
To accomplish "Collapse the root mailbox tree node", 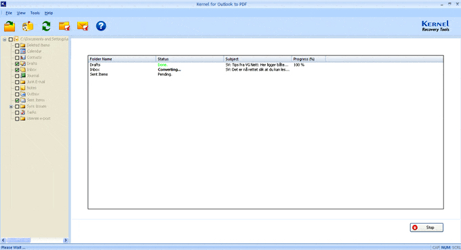I will point(5,39).
